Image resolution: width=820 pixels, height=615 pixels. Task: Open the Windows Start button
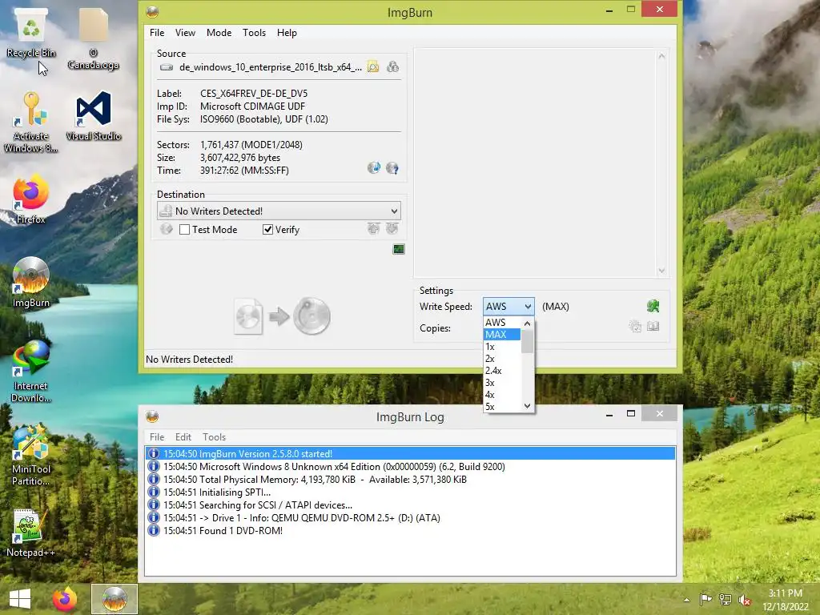click(x=20, y=599)
